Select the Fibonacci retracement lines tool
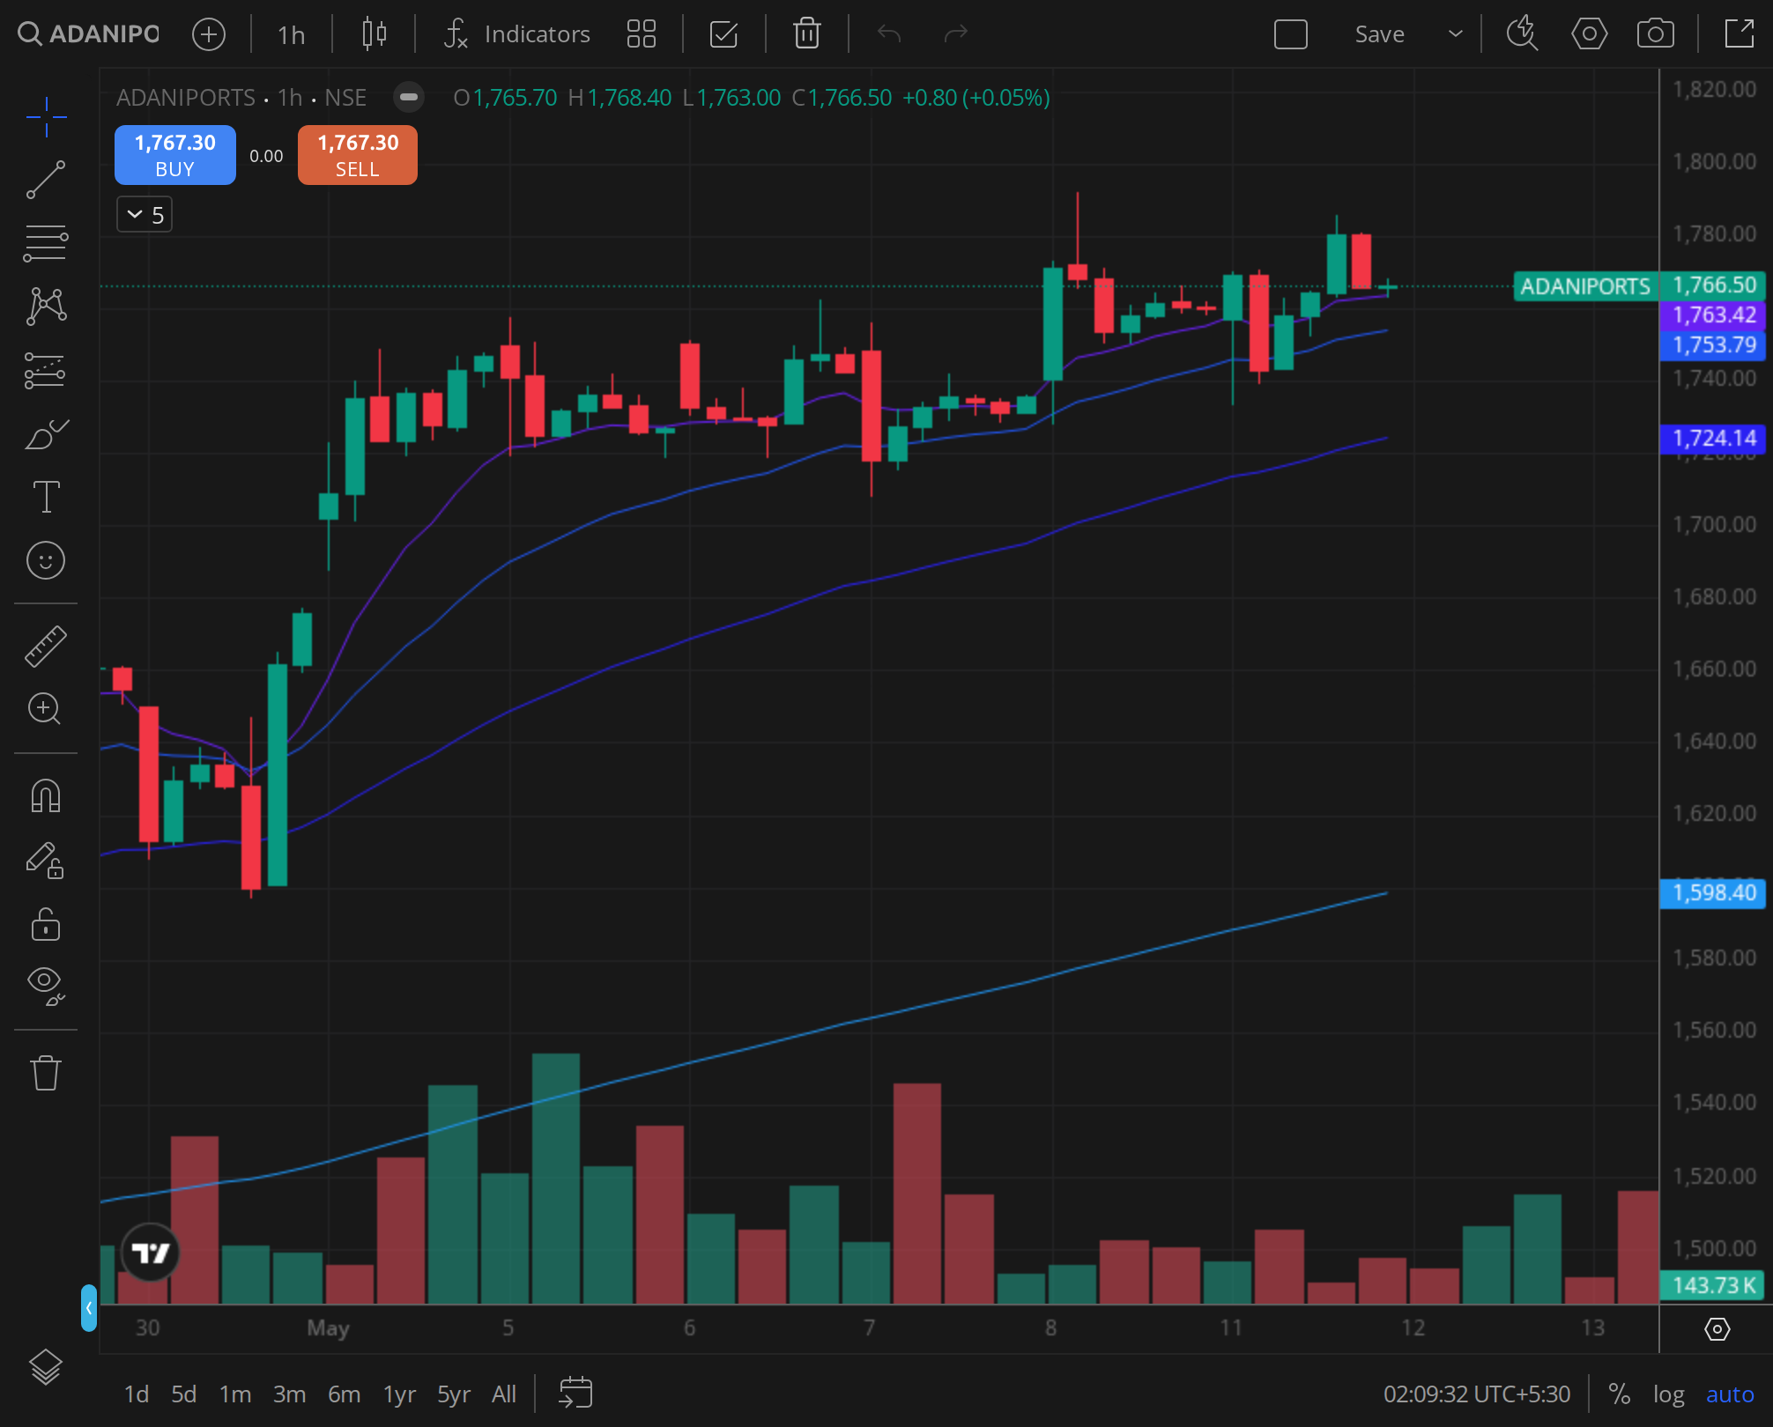Viewport: 1773px width, 1427px height. tap(46, 243)
